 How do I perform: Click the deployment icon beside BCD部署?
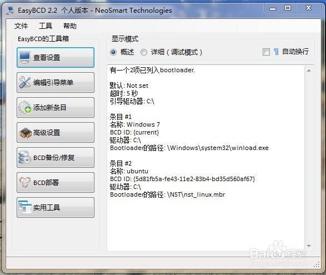tap(25, 182)
